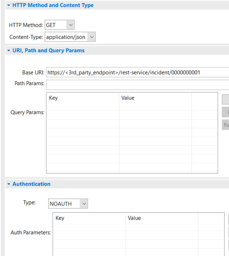Screen dimensions: 229x256
Task: Click the Query Params label
Action: point(27,112)
